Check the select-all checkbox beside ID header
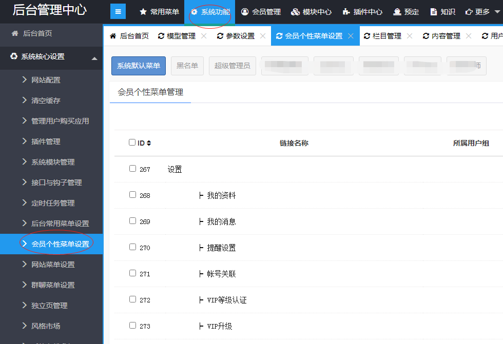 pyautogui.click(x=132, y=143)
